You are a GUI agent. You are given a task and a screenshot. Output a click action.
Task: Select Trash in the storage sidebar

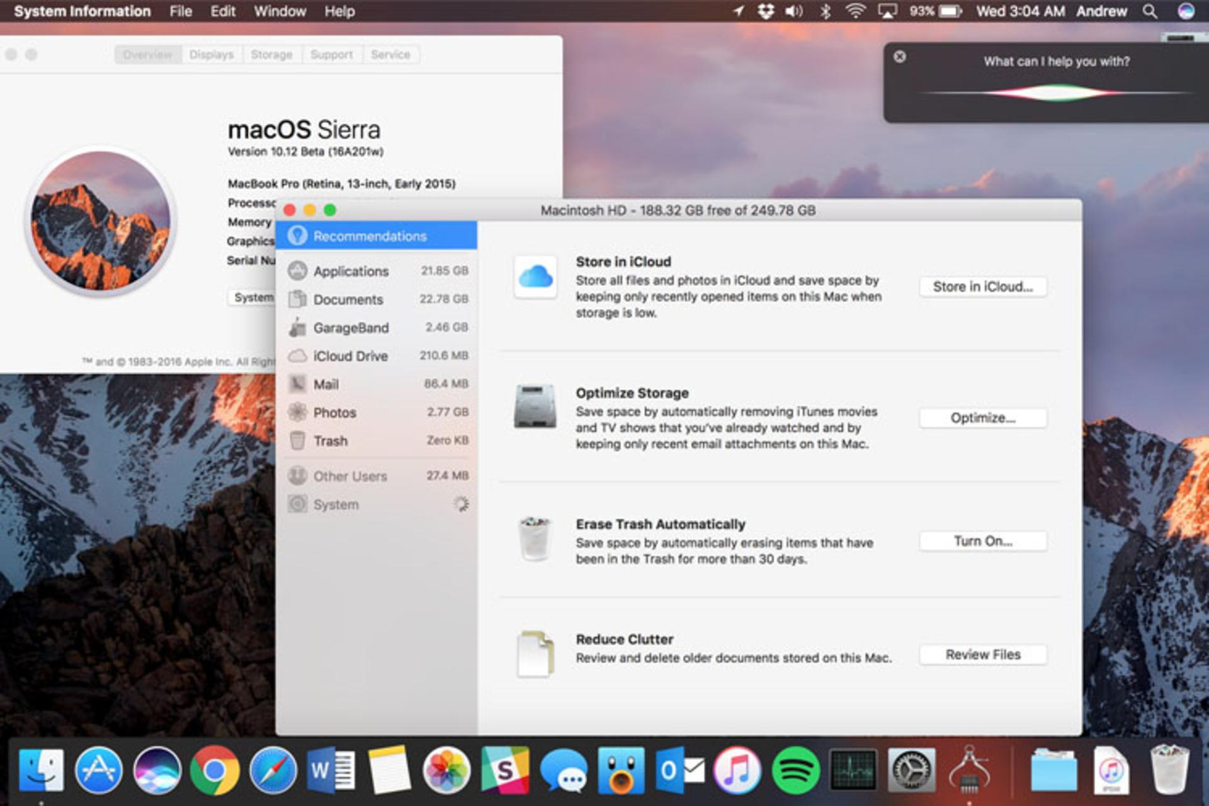pos(377,441)
